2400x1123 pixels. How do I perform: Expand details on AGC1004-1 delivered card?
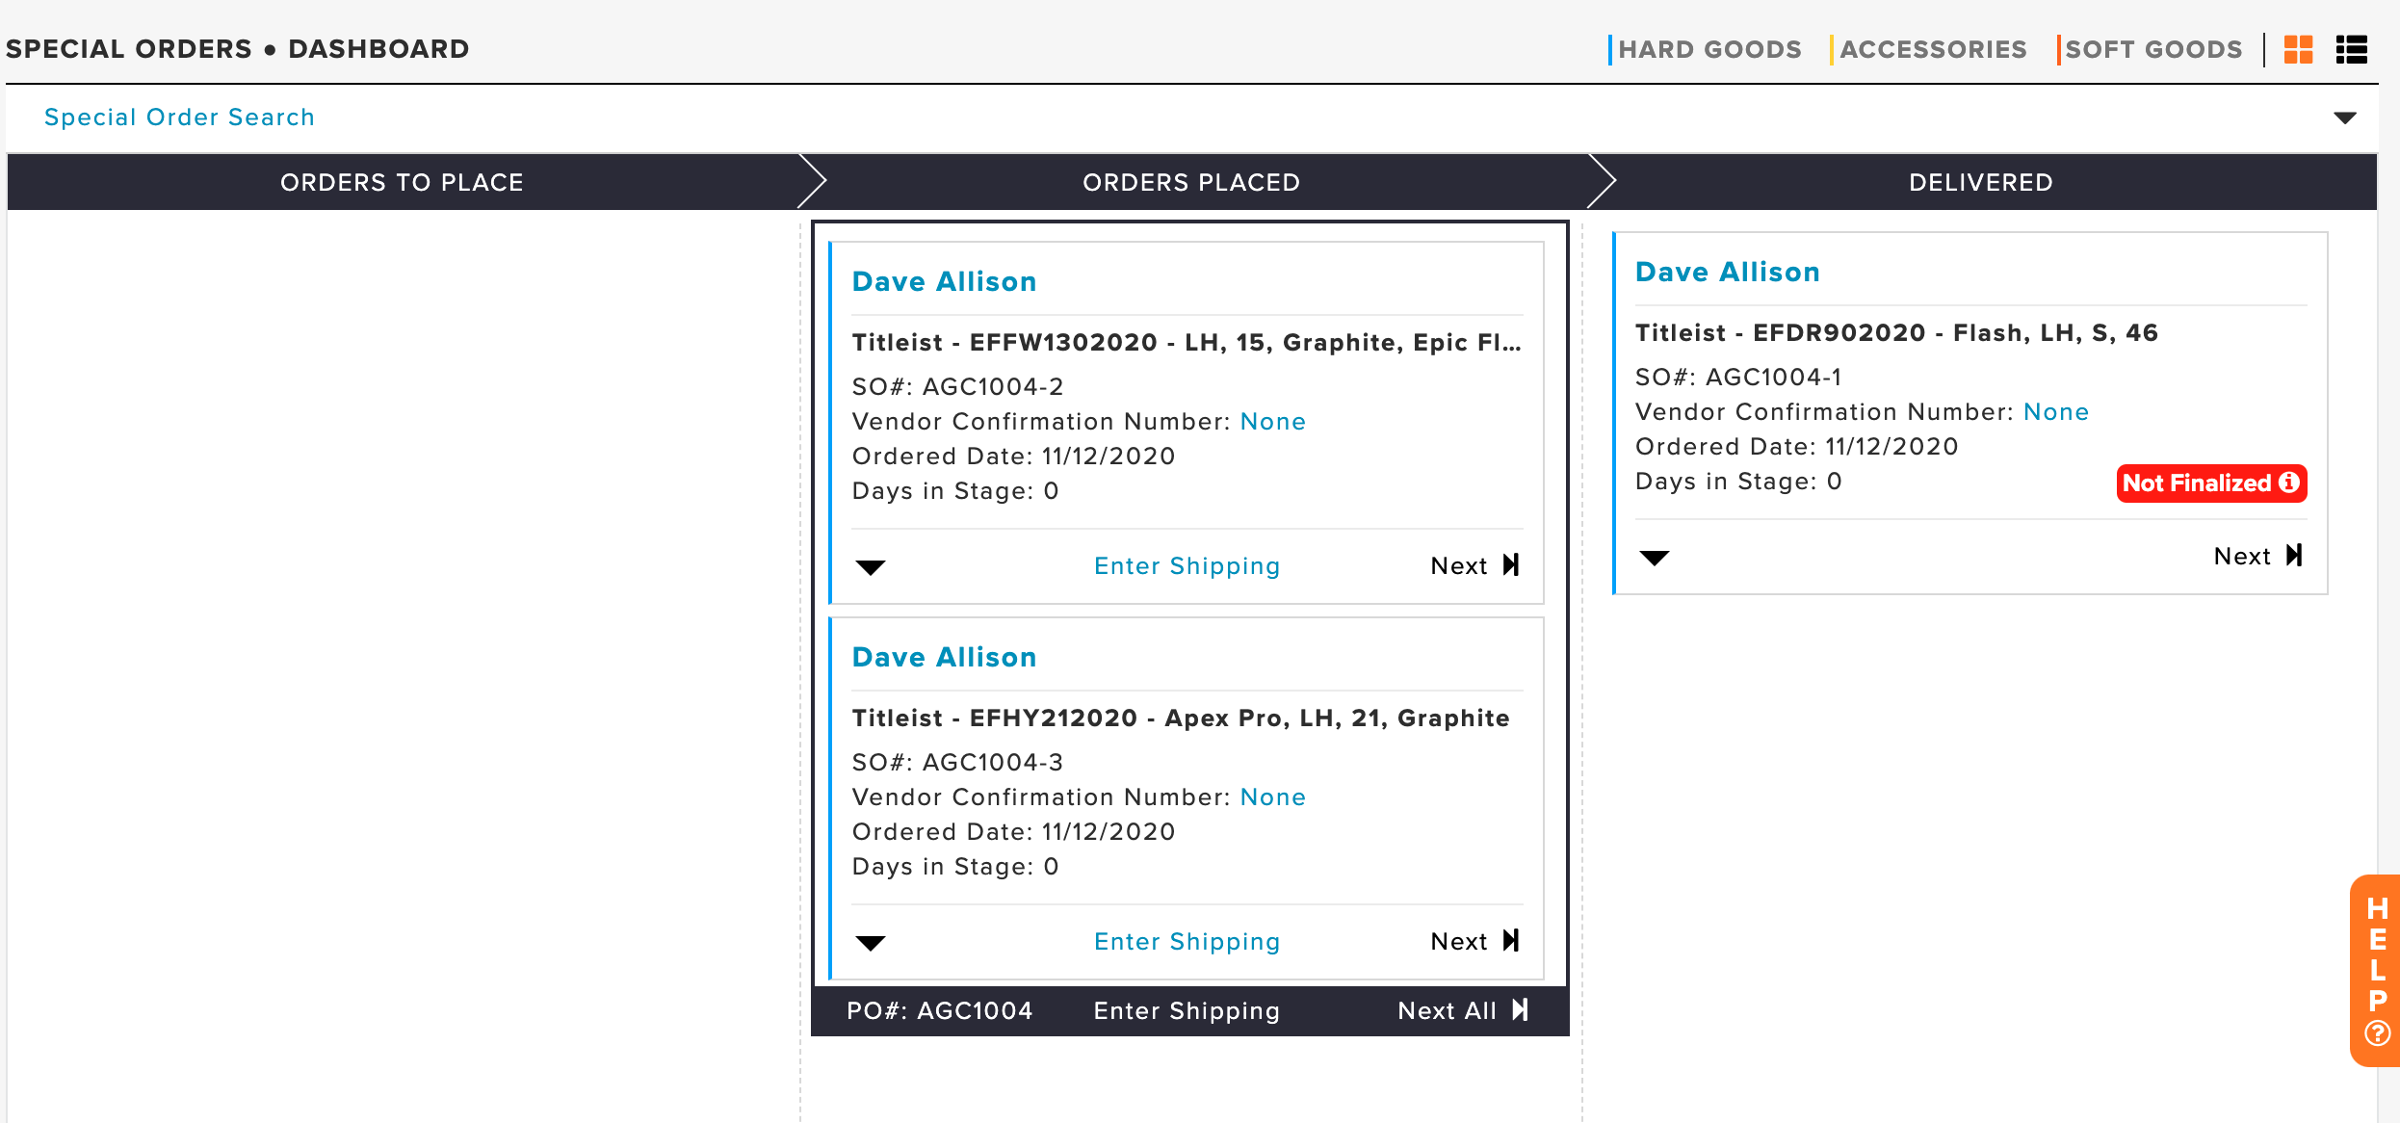[x=1655, y=558]
